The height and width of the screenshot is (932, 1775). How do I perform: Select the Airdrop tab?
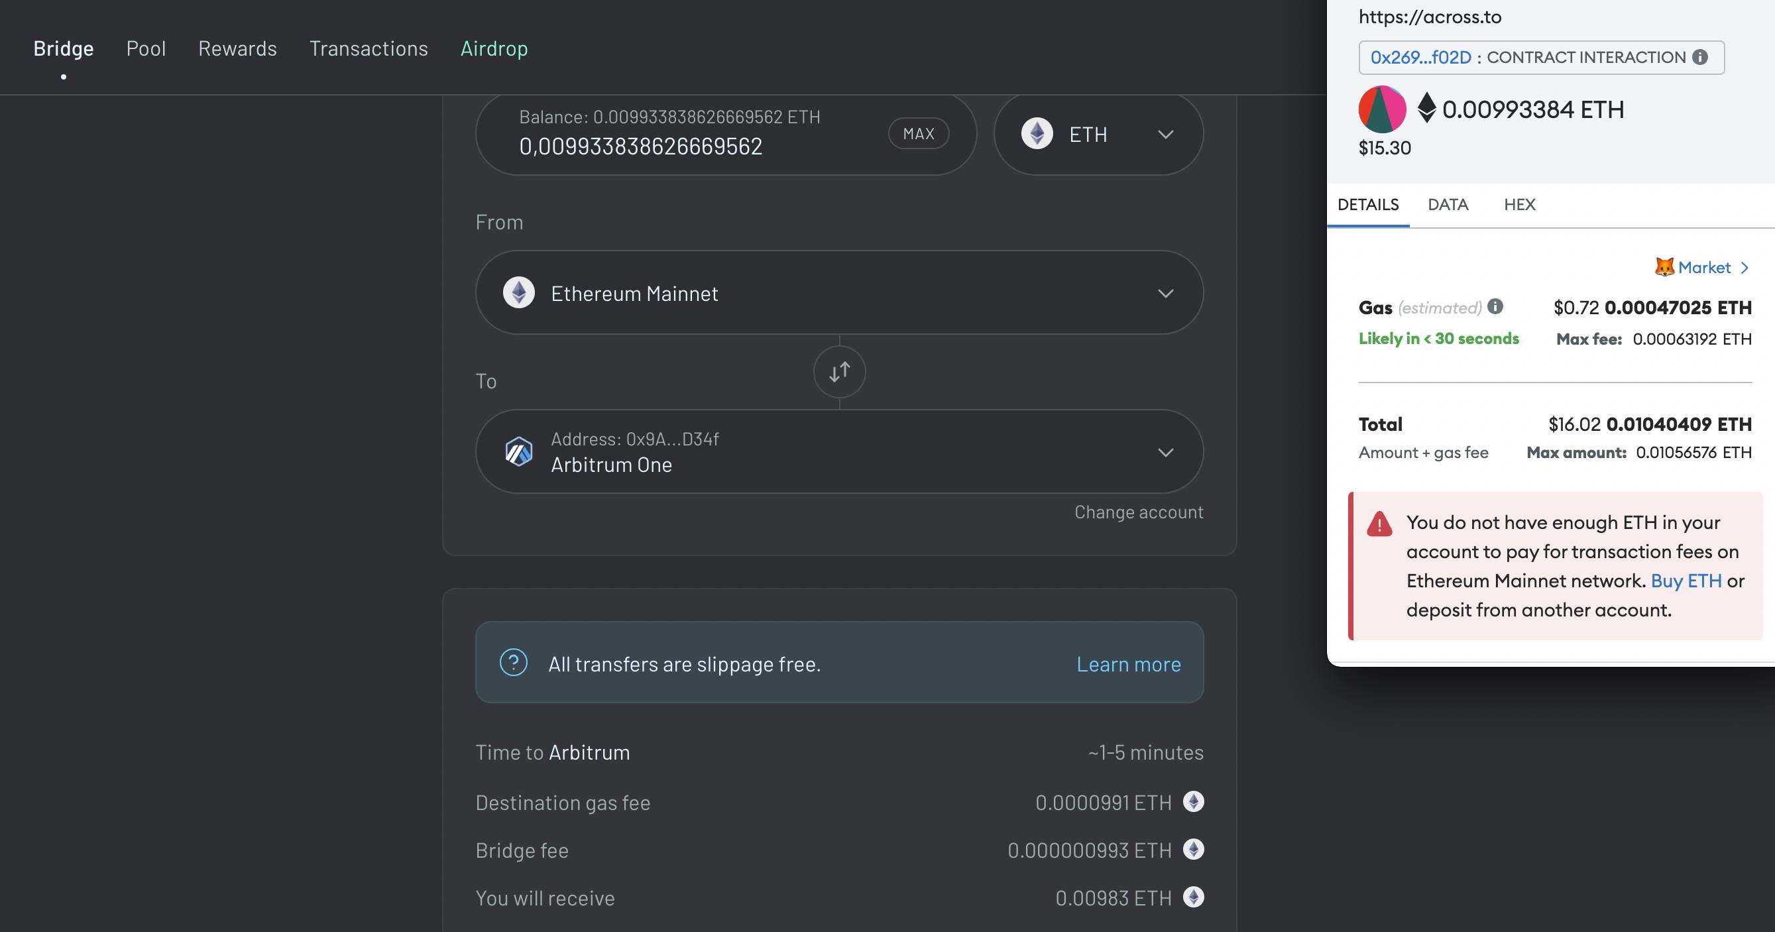pos(494,48)
